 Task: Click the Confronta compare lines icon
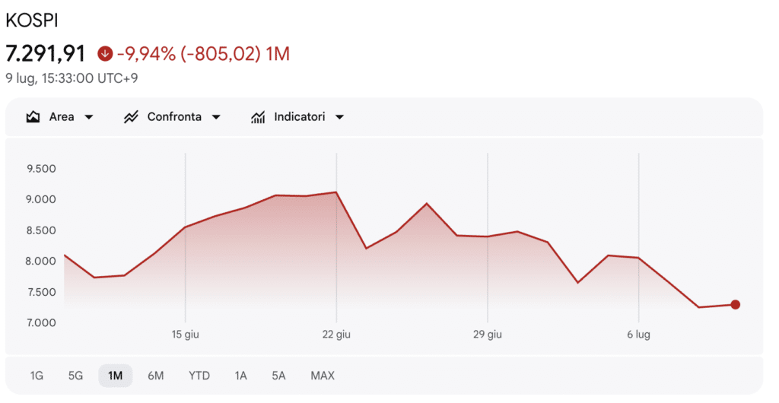point(131,117)
